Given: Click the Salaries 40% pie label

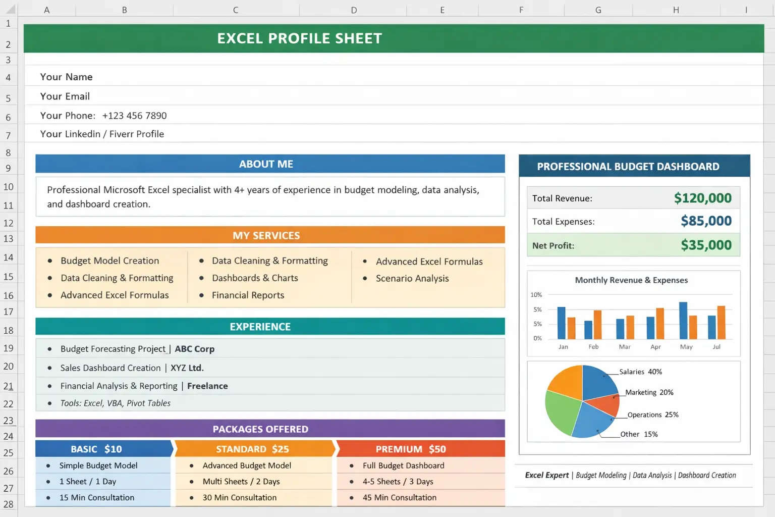Looking at the screenshot, I should tap(640, 372).
